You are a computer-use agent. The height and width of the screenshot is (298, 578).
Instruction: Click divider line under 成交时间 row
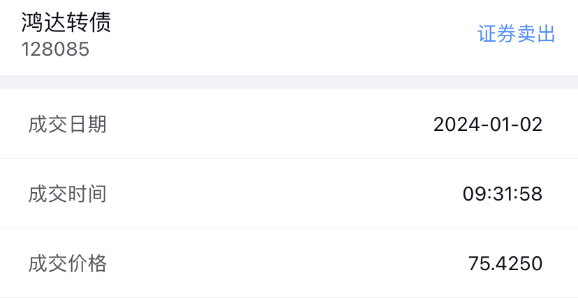[x=289, y=228]
